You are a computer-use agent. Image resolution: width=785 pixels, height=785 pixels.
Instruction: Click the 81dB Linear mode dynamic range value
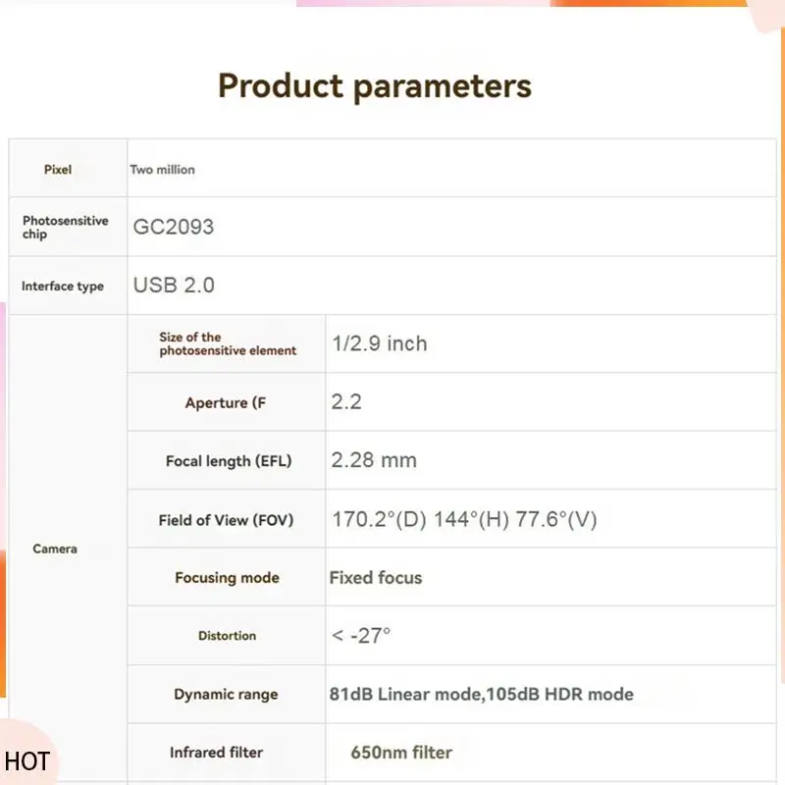481,694
